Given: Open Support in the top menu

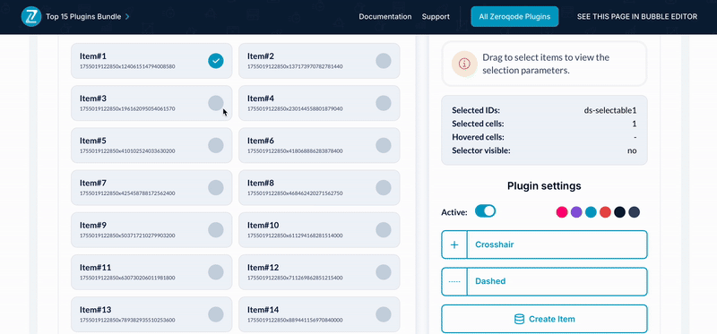Looking at the screenshot, I should pyautogui.click(x=436, y=17).
